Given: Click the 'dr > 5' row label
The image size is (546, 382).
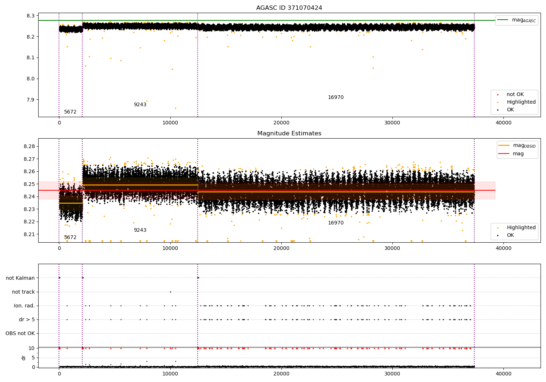Looking at the screenshot, I should click(x=27, y=319).
